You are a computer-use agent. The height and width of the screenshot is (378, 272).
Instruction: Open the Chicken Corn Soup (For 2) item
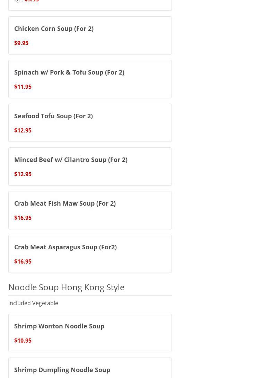(x=54, y=28)
